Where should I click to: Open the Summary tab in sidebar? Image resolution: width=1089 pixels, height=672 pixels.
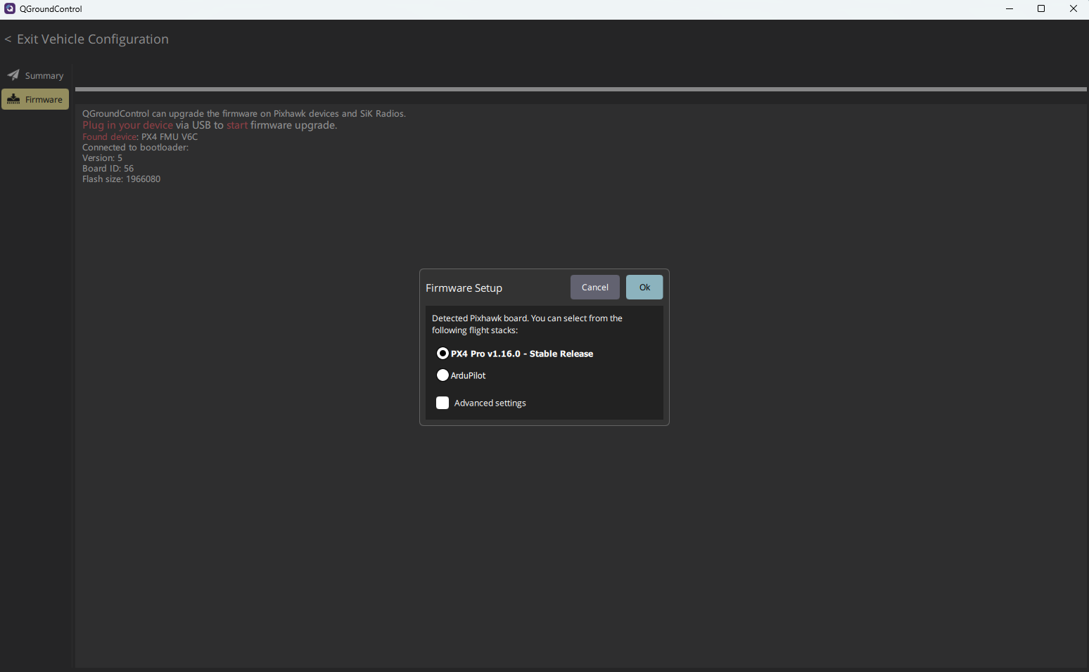pyautogui.click(x=35, y=75)
